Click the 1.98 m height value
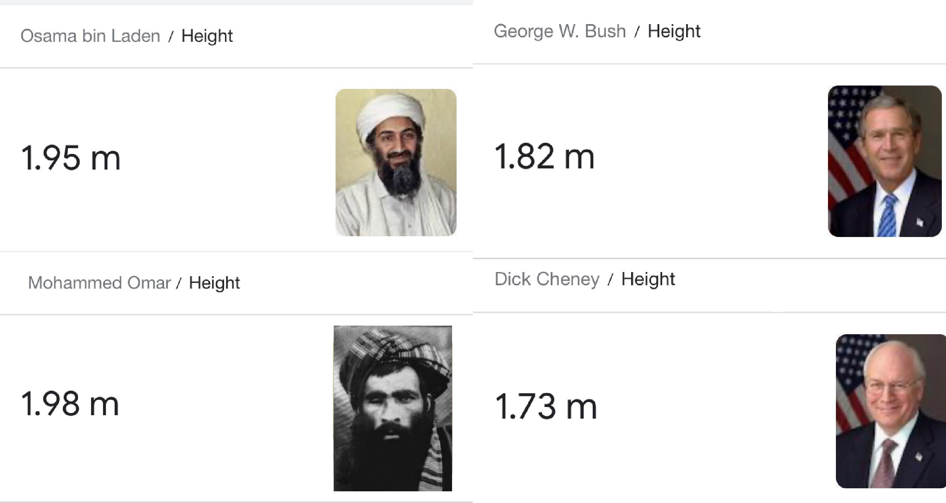946x503 pixels. point(70,404)
